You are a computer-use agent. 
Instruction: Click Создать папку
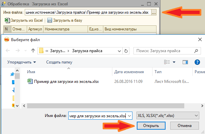tap(59, 62)
